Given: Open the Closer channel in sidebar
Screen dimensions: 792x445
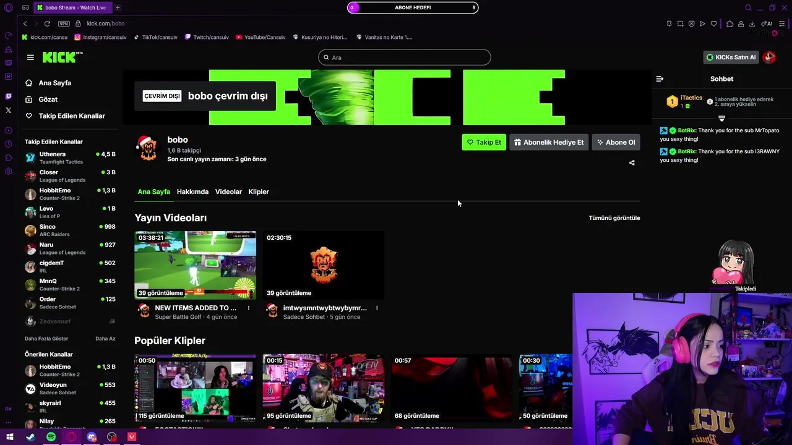Looking at the screenshot, I should click(x=70, y=176).
